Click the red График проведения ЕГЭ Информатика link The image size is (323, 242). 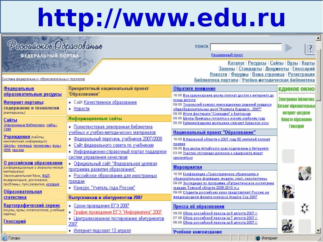point(117,212)
